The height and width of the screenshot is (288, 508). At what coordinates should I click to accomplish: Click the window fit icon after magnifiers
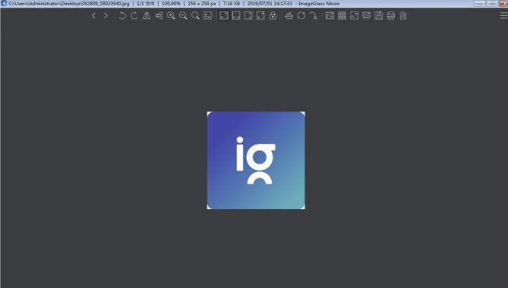207,15
